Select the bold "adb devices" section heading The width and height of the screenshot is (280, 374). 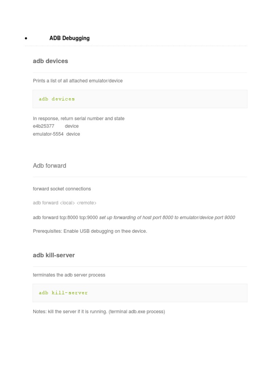50,61
